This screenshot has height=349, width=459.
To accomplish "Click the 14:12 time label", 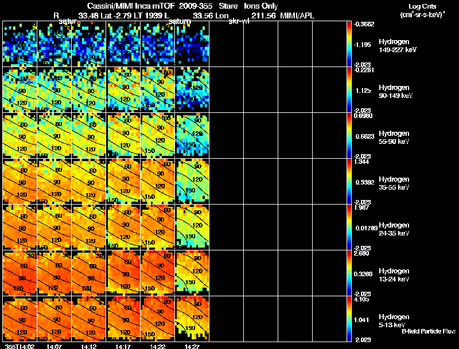I will [88, 346].
